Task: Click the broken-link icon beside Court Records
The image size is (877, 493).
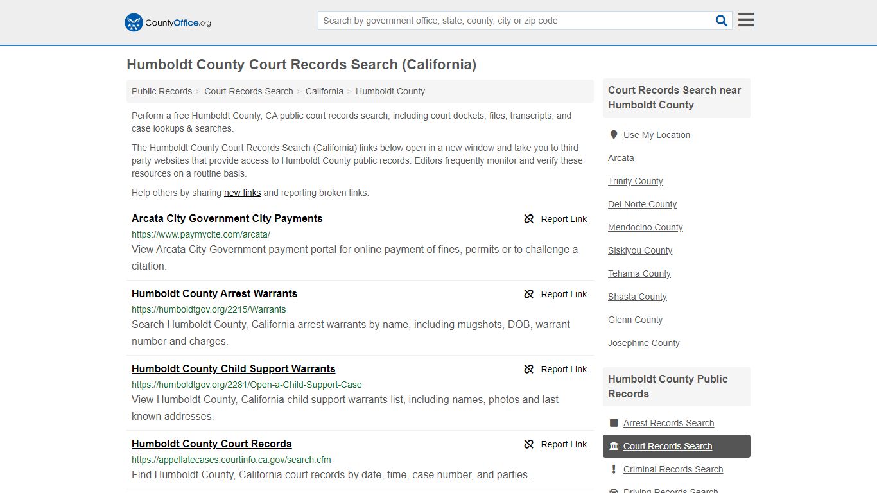Action: coord(529,444)
